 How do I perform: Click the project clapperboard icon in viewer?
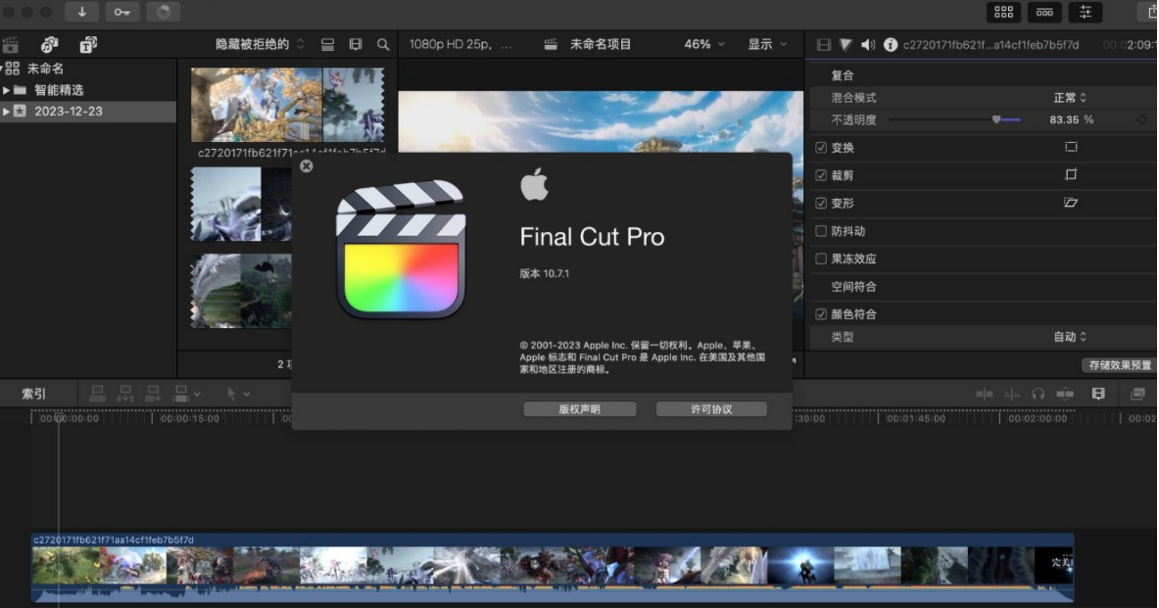coord(551,44)
